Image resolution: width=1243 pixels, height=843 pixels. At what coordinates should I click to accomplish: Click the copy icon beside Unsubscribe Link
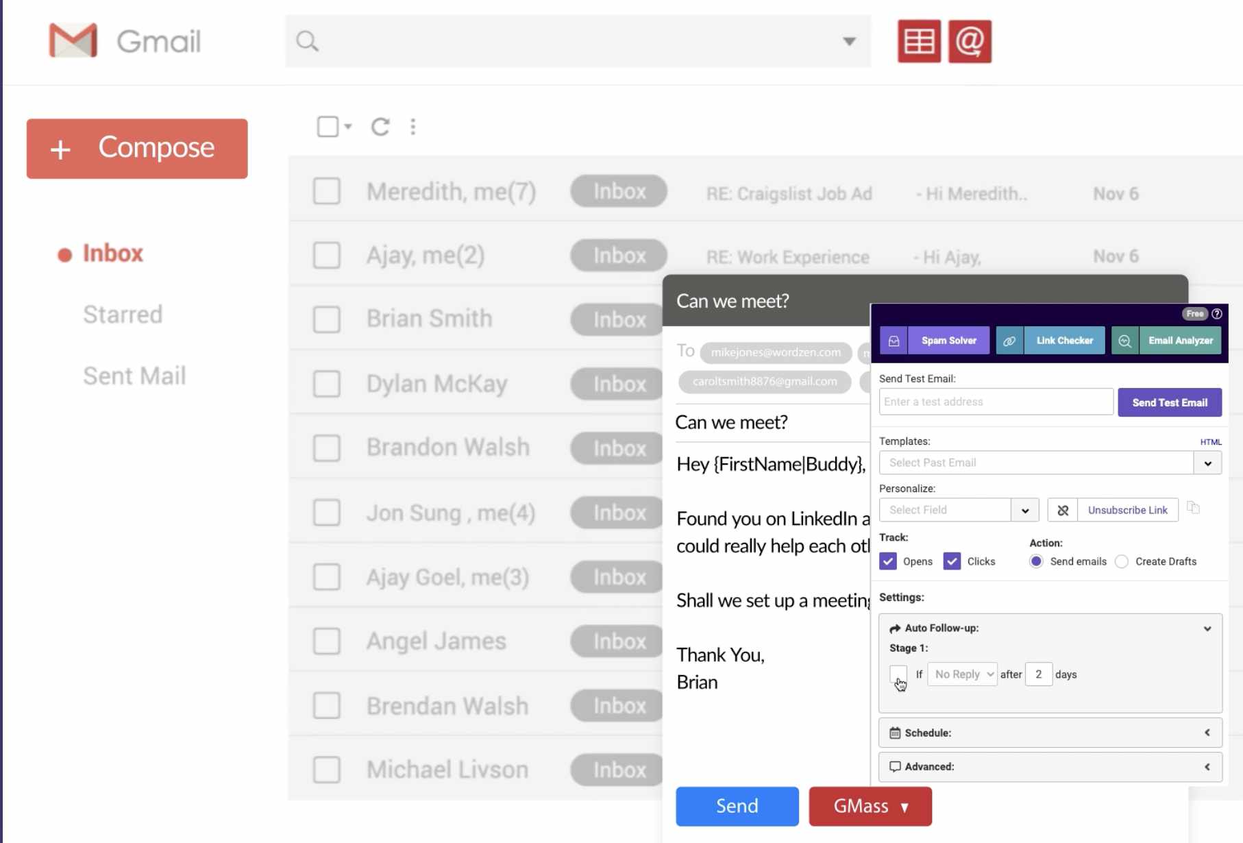click(x=1194, y=508)
